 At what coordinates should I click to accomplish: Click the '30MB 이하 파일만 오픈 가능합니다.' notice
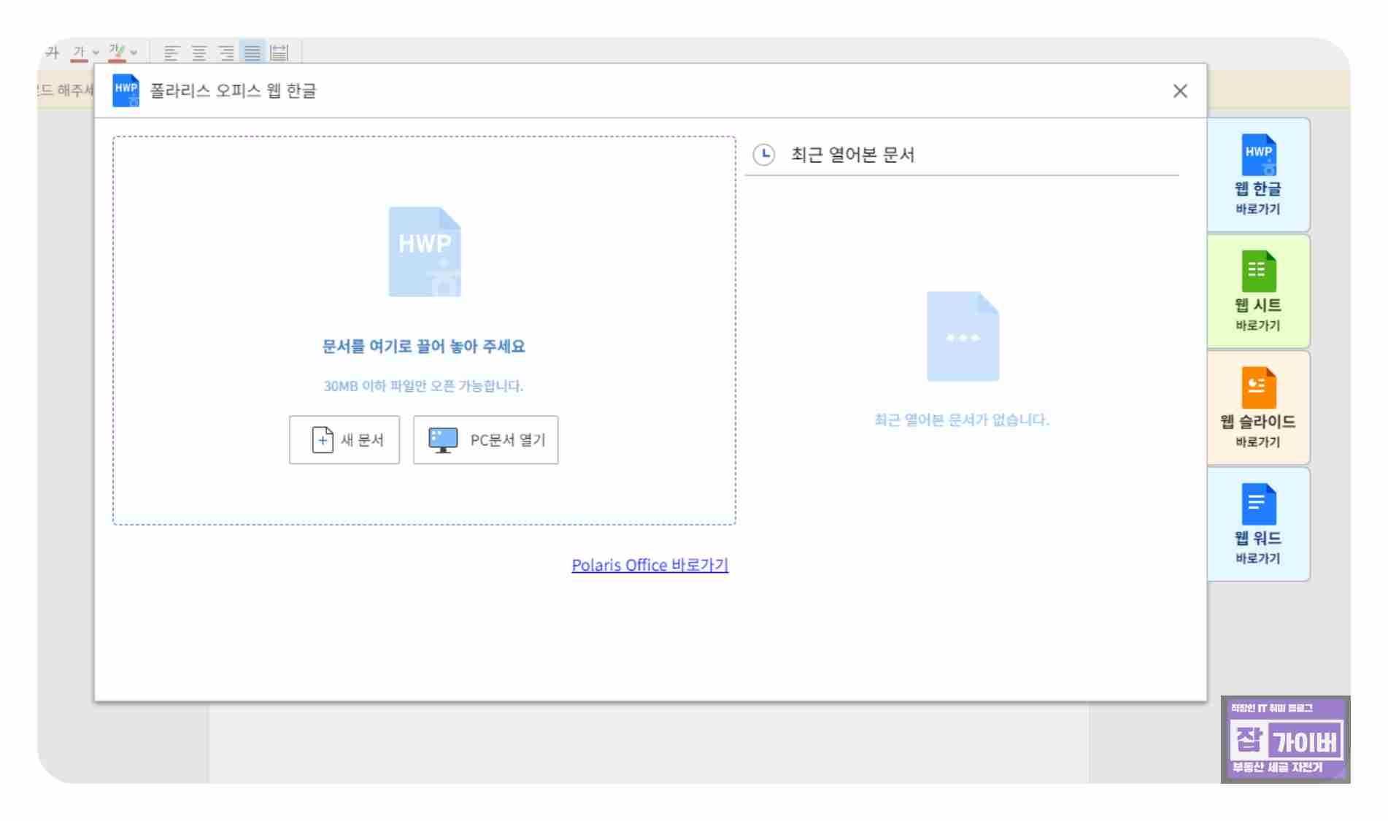pyautogui.click(x=424, y=386)
